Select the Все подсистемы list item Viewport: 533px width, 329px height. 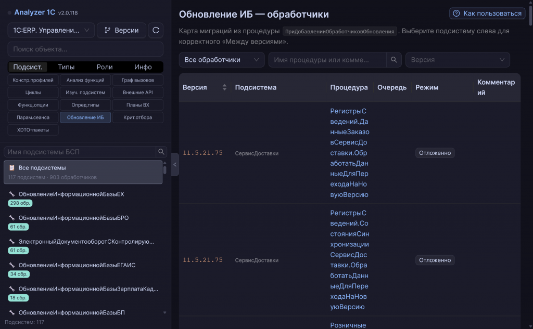(83, 172)
